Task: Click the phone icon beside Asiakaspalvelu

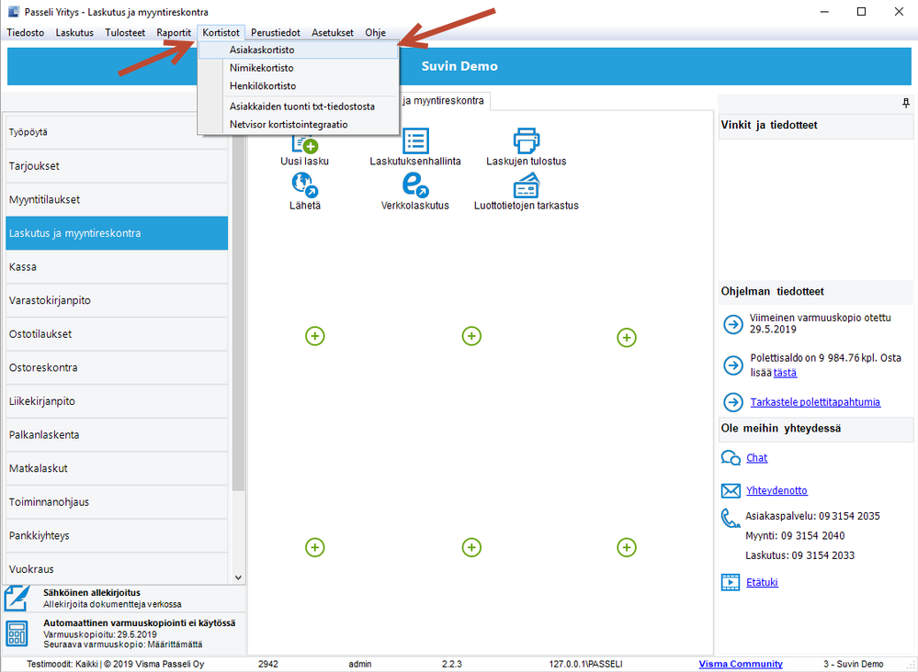Action: click(730, 518)
